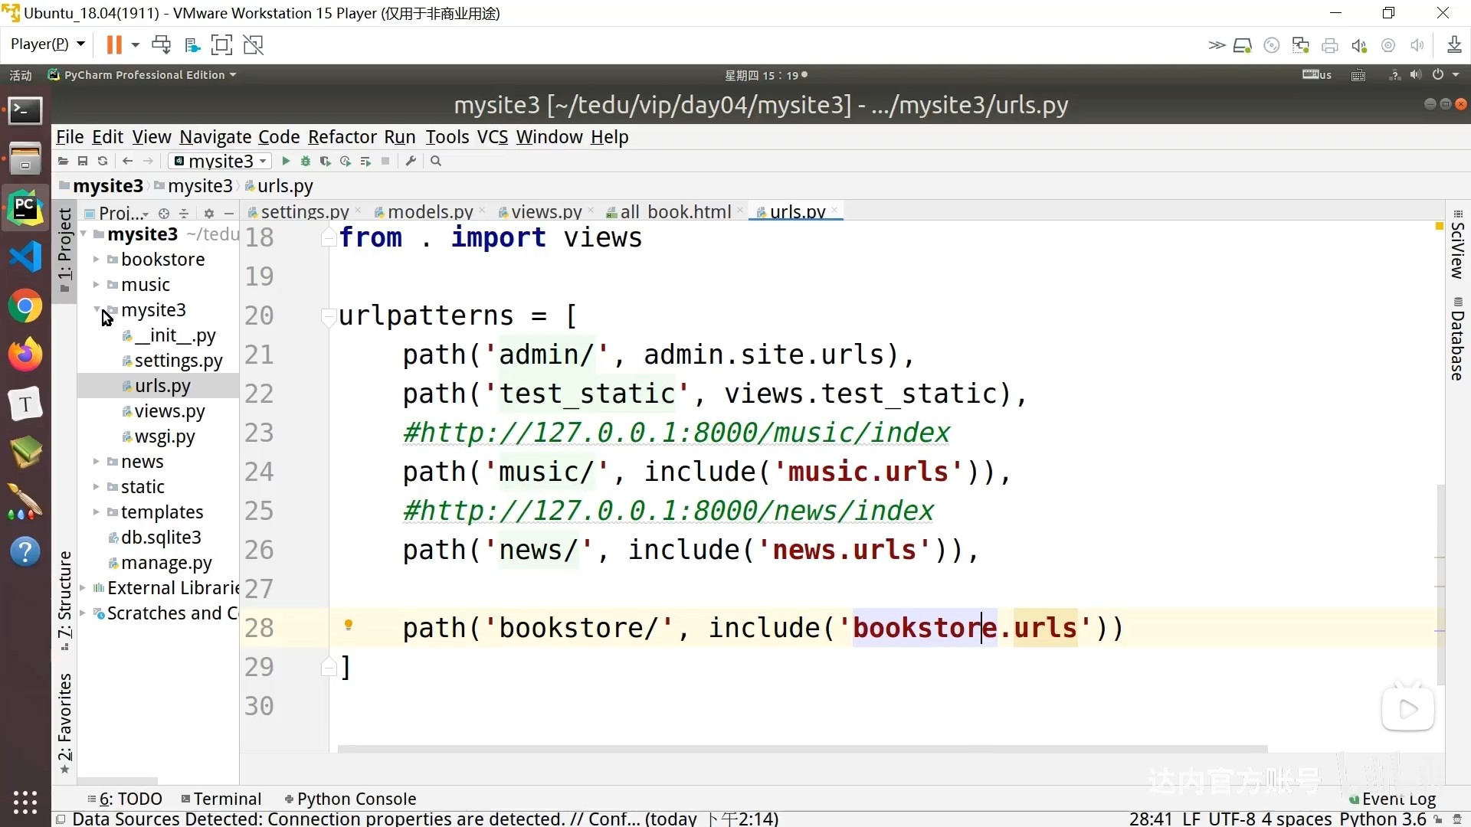Click the Event Log link
Image resolution: width=1471 pixels, height=827 pixels.
tap(1398, 798)
